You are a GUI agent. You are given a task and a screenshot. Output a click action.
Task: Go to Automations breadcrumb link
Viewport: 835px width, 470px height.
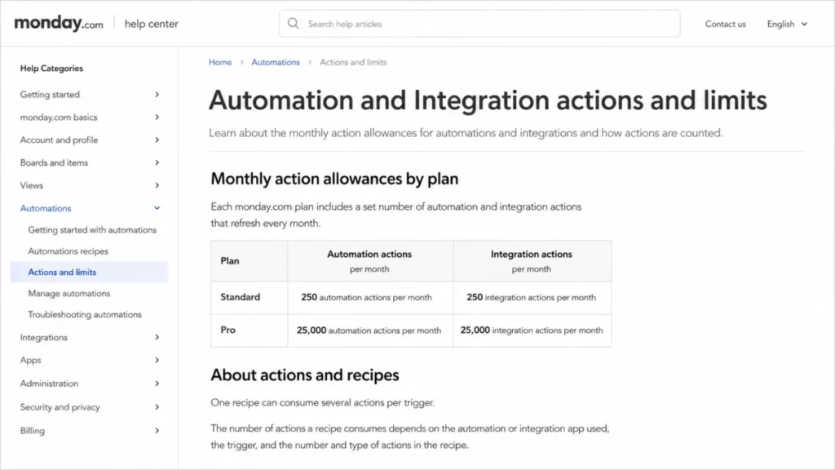coord(276,62)
